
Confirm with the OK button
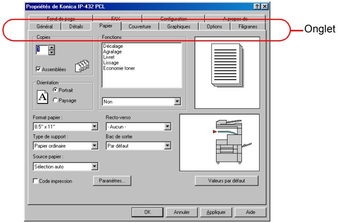coord(147,212)
